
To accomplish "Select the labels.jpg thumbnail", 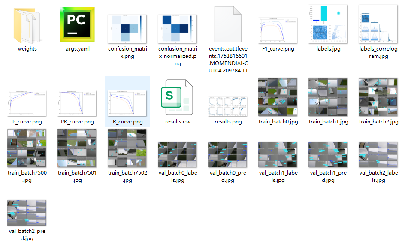I will point(328,24).
